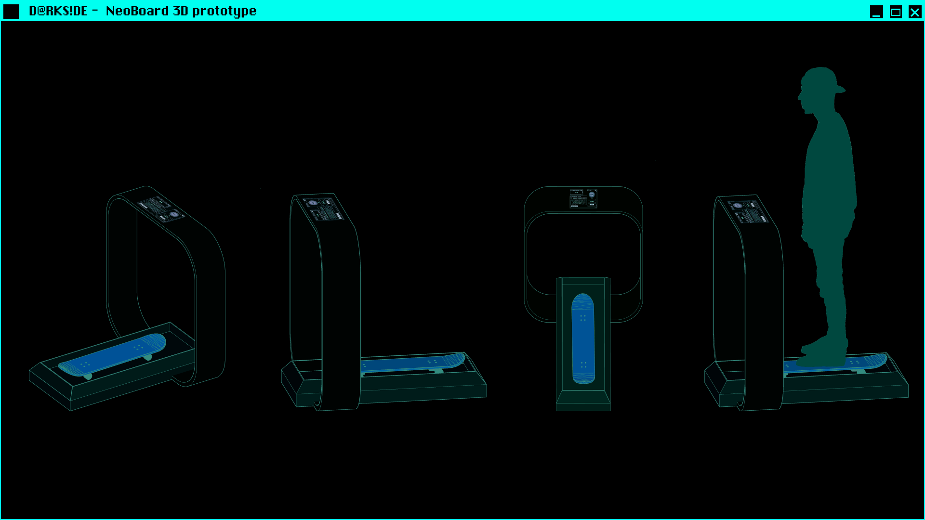Close the NeoBoard 3D prototype window
Viewport: 925px width, 520px height.
pos(914,12)
